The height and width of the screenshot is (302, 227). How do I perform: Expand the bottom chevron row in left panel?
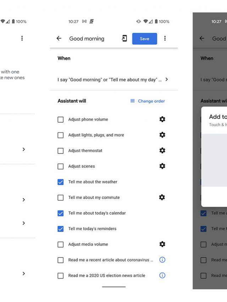[24, 274]
